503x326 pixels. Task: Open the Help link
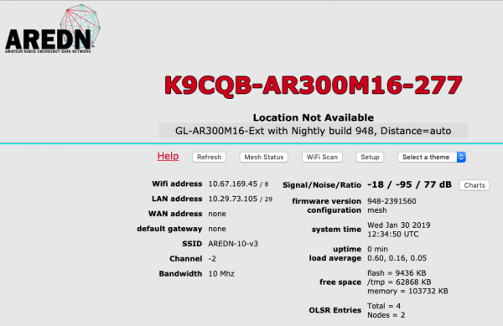169,157
